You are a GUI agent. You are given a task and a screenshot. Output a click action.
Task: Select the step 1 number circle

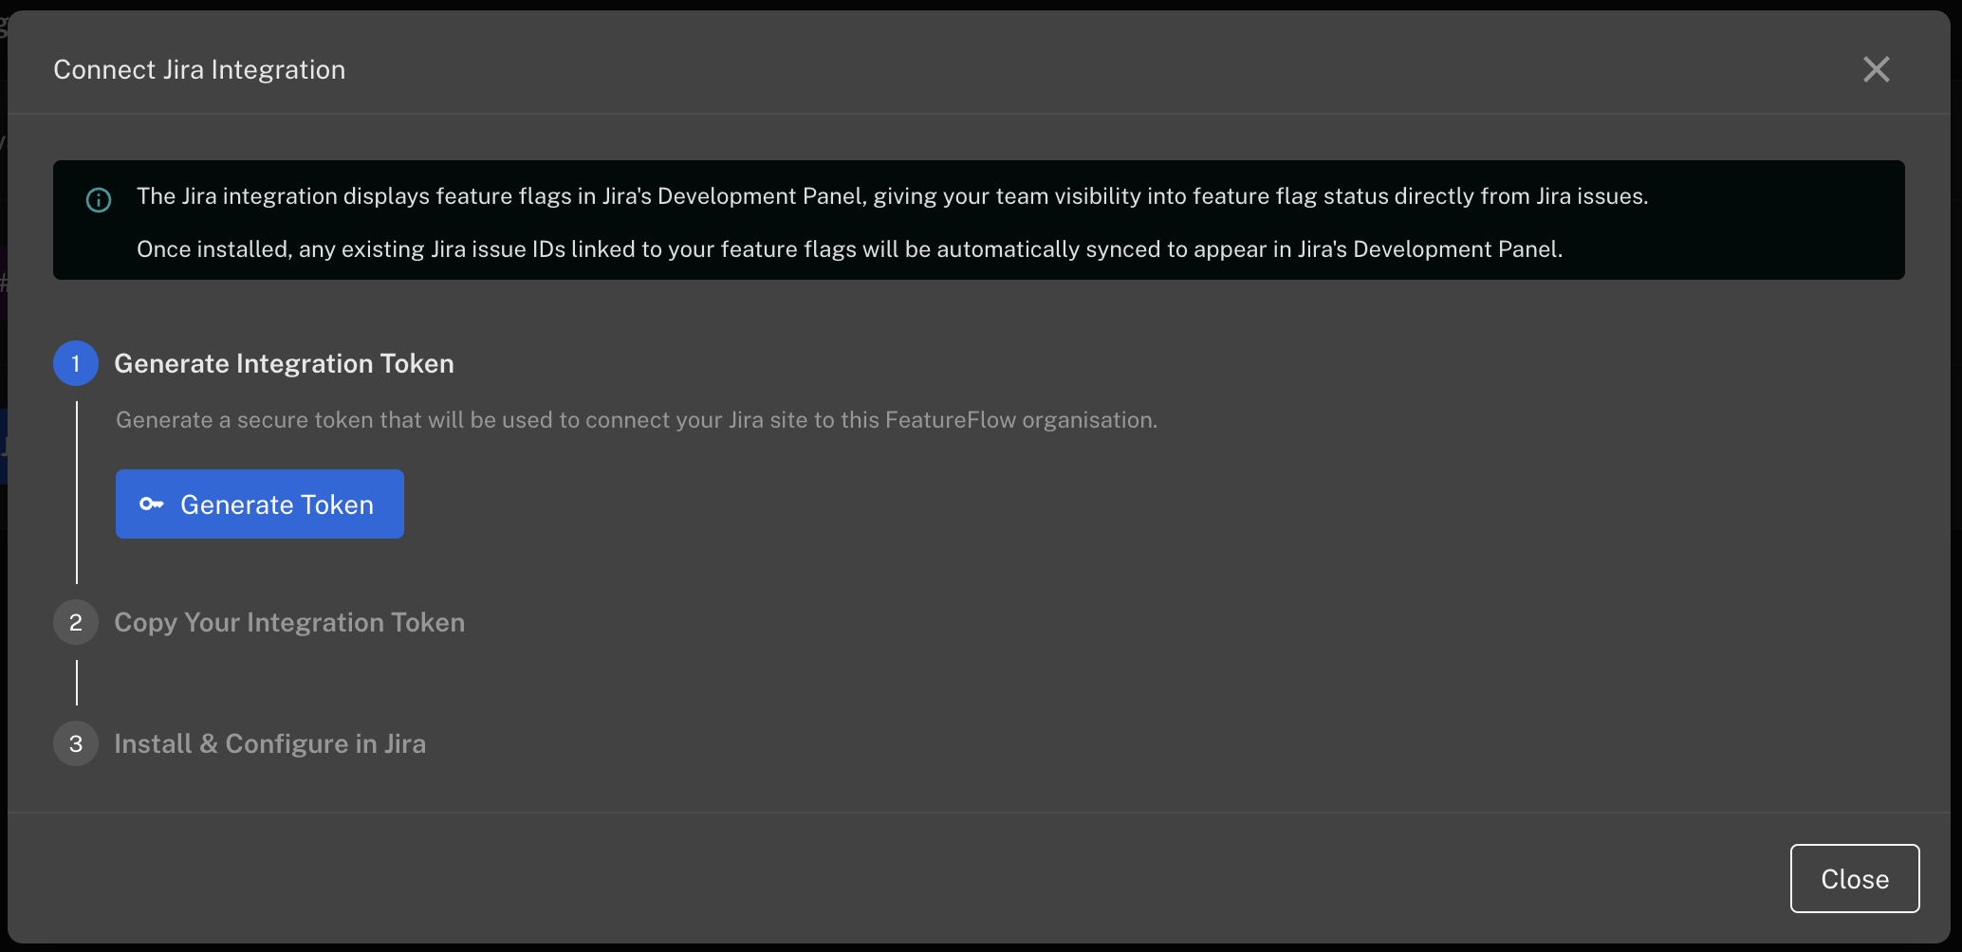coord(76,363)
